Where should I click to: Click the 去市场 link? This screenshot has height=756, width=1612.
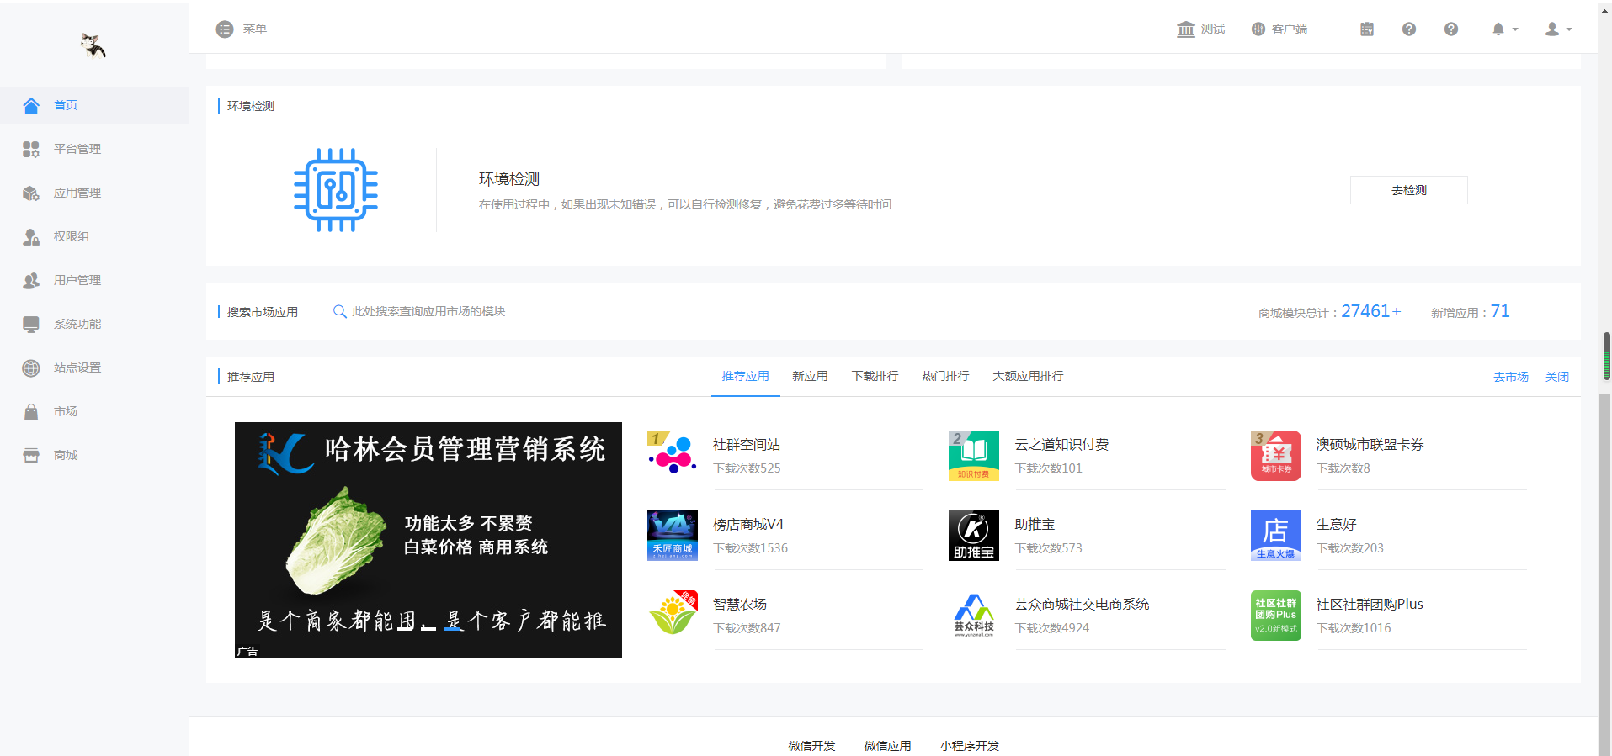(x=1511, y=378)
